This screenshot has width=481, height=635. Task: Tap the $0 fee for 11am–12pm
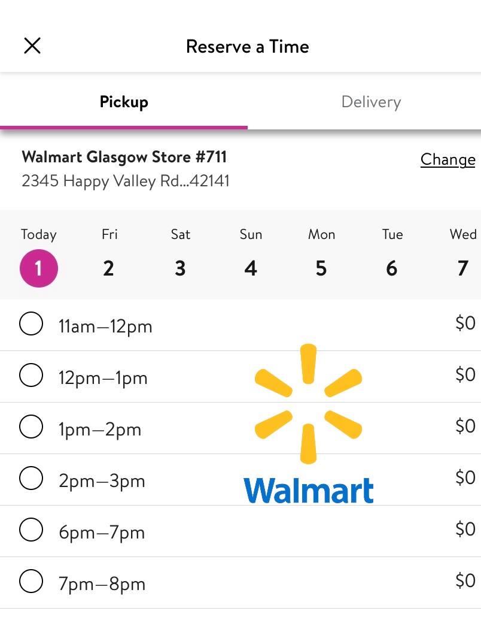[x=465, y=323]
